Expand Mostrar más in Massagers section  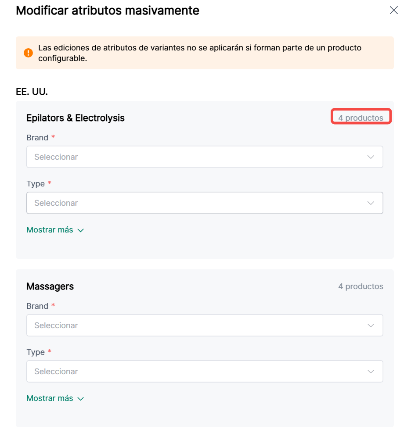tap(50, 398)
